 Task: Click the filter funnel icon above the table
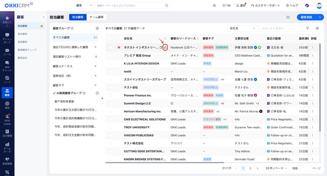(x=307, y=28)
